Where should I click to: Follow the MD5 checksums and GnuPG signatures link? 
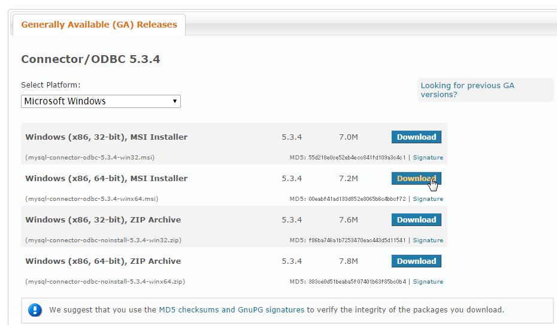231,310
